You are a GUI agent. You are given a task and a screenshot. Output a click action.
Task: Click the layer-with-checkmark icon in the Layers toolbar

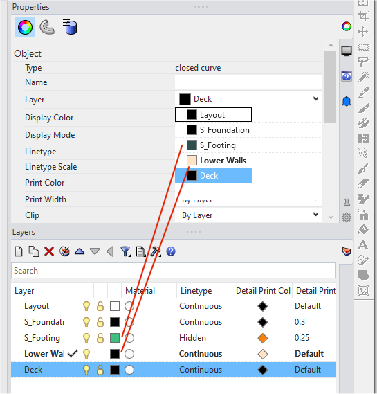64,251
